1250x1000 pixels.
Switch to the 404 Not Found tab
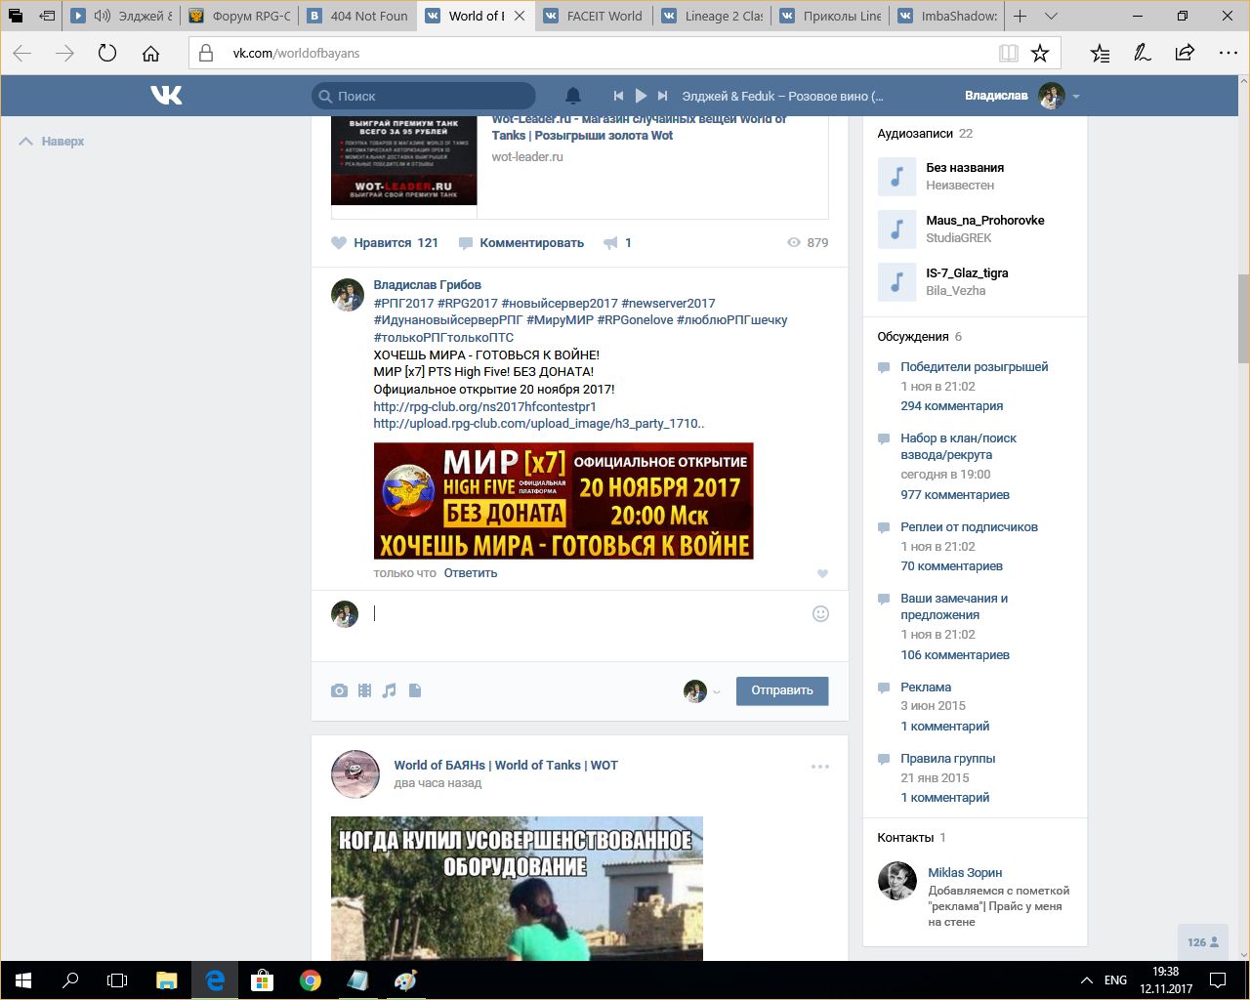click(357, 16)
